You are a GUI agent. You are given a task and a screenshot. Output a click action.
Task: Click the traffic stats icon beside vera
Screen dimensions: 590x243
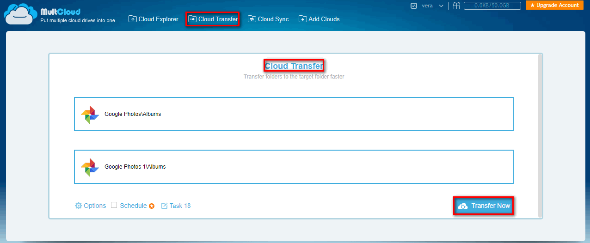tap(414, 6)
